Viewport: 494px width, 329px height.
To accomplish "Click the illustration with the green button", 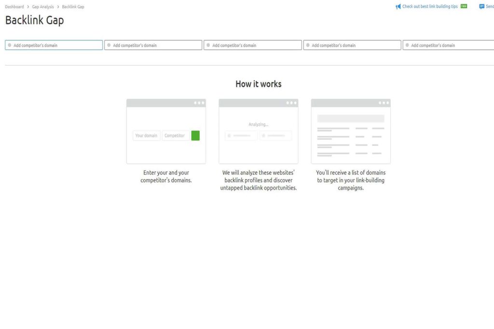I will pyautogui.click(x=166, y=131).
